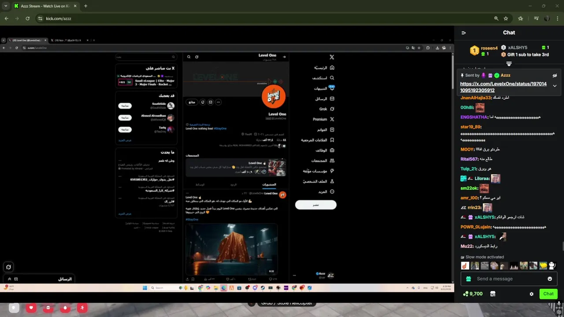Image resolution: width=564 pixels, height=317 pixels.
Task: Hide the pinned message using the eye-slash icon
Action: click(x=555, y=76)
